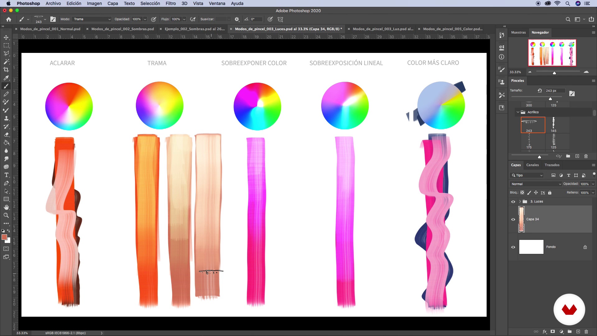Click the Apple menu
This screenshot has height=336, width=597.
click(x=8, y=3)
